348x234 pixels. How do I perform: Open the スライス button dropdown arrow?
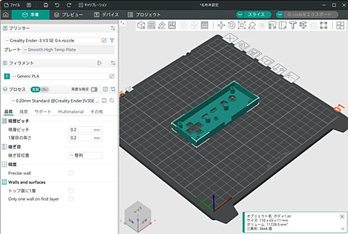(240, 15)
